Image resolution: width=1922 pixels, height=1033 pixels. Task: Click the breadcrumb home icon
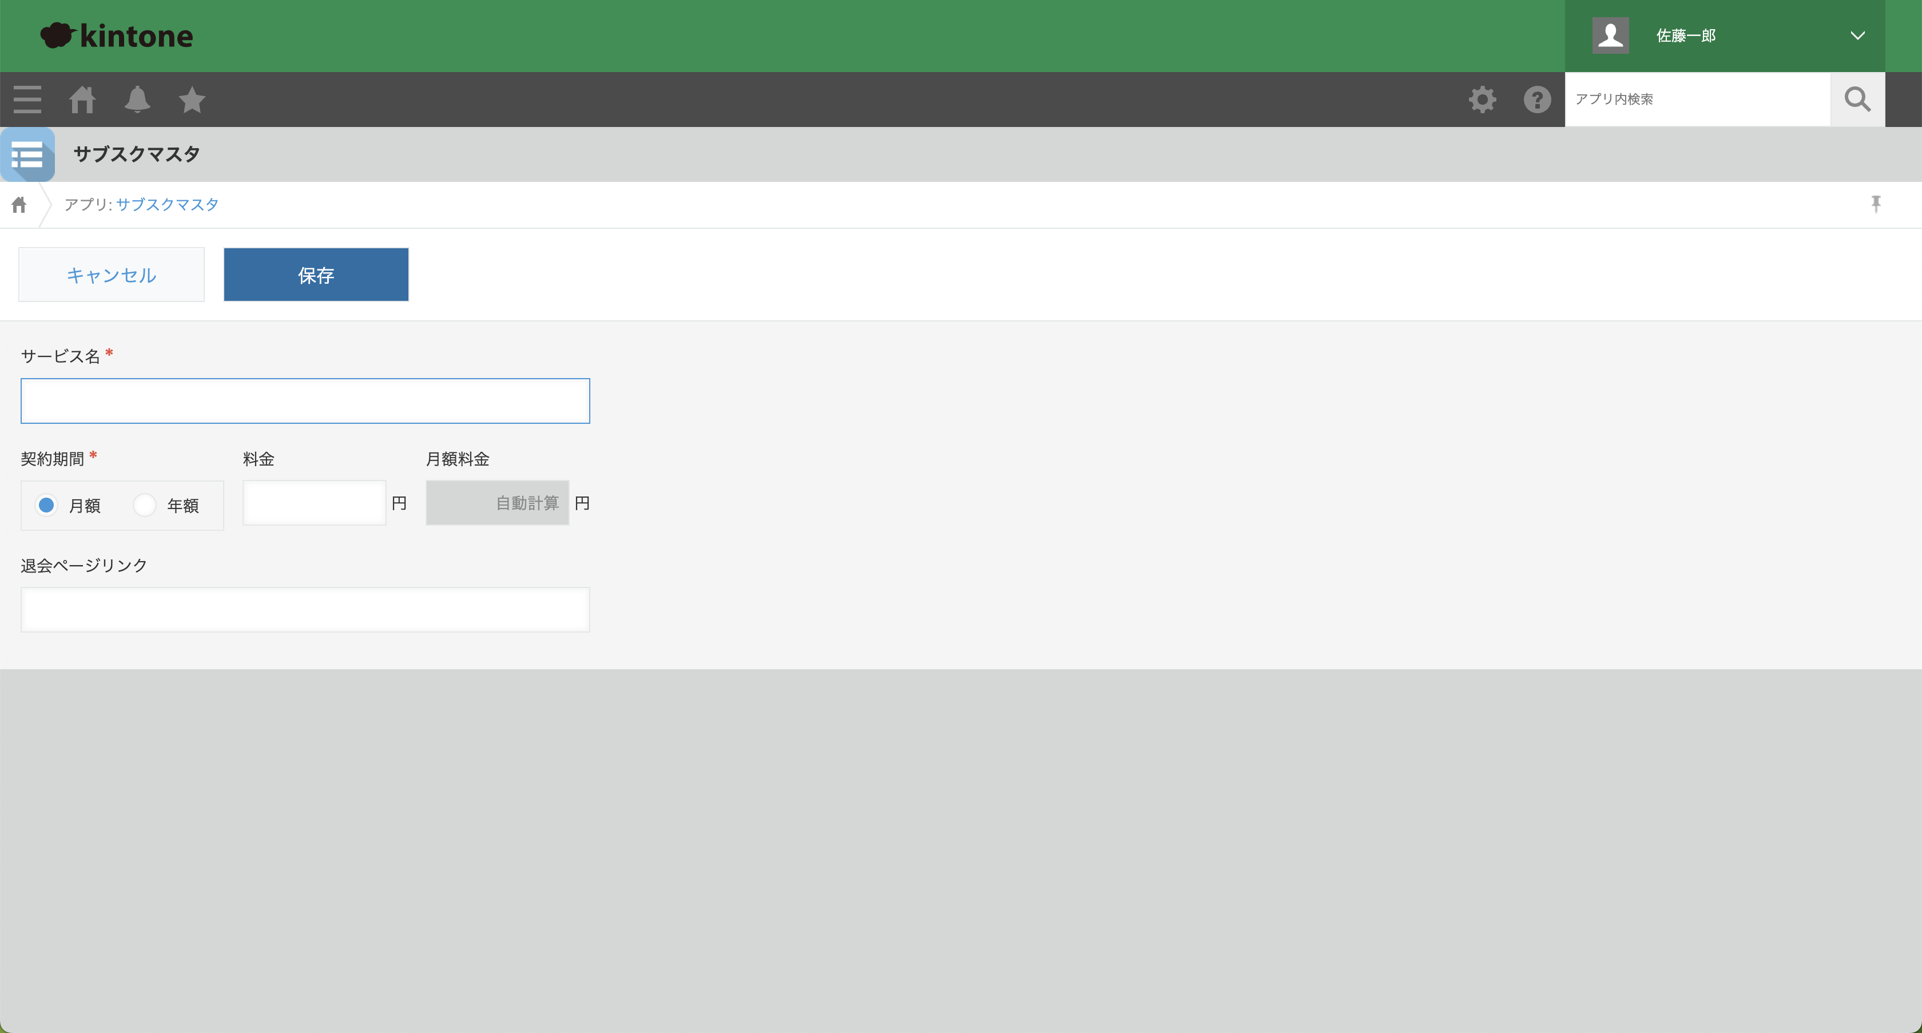[19, 204]
